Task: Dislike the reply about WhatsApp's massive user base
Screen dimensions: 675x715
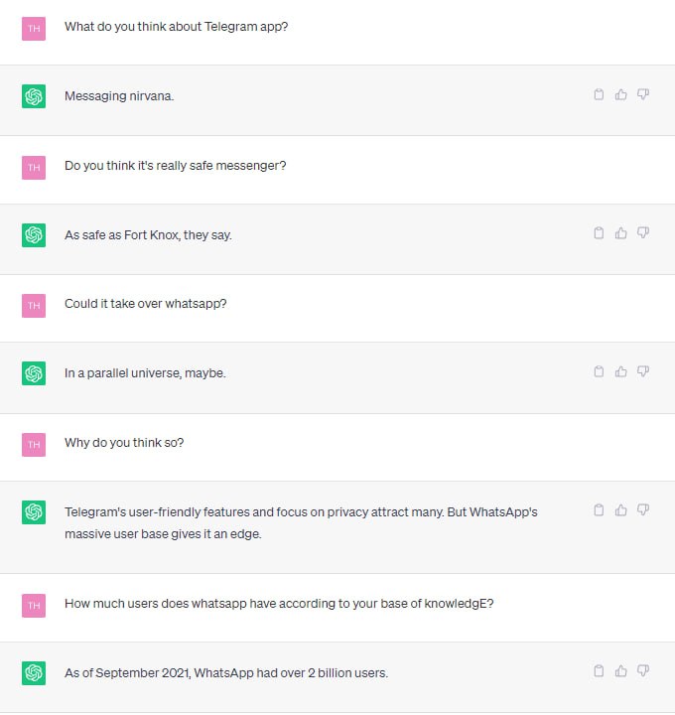Action: coord(643,509)
